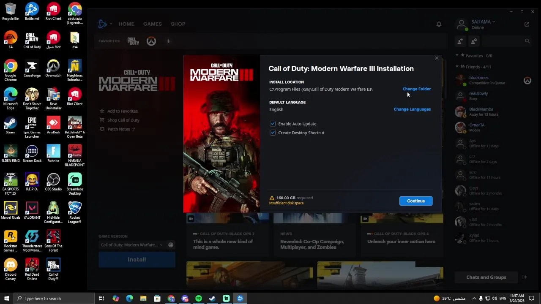Click the Add a Friend icon
Screen dimensions: 541x304
[460, 41]
